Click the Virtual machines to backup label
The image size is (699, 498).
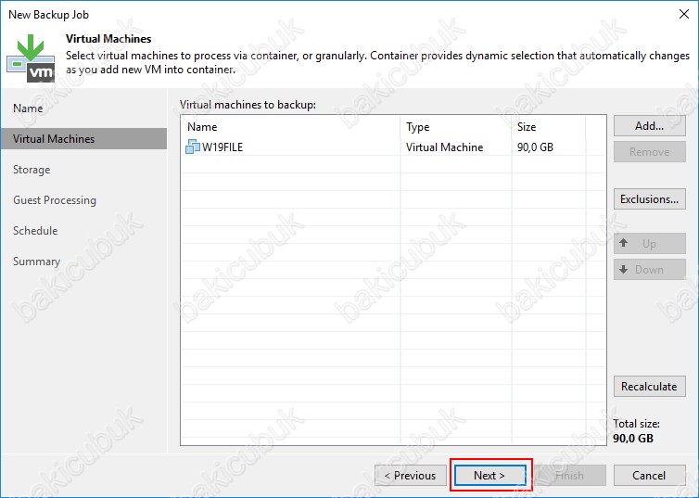[248, 105]
